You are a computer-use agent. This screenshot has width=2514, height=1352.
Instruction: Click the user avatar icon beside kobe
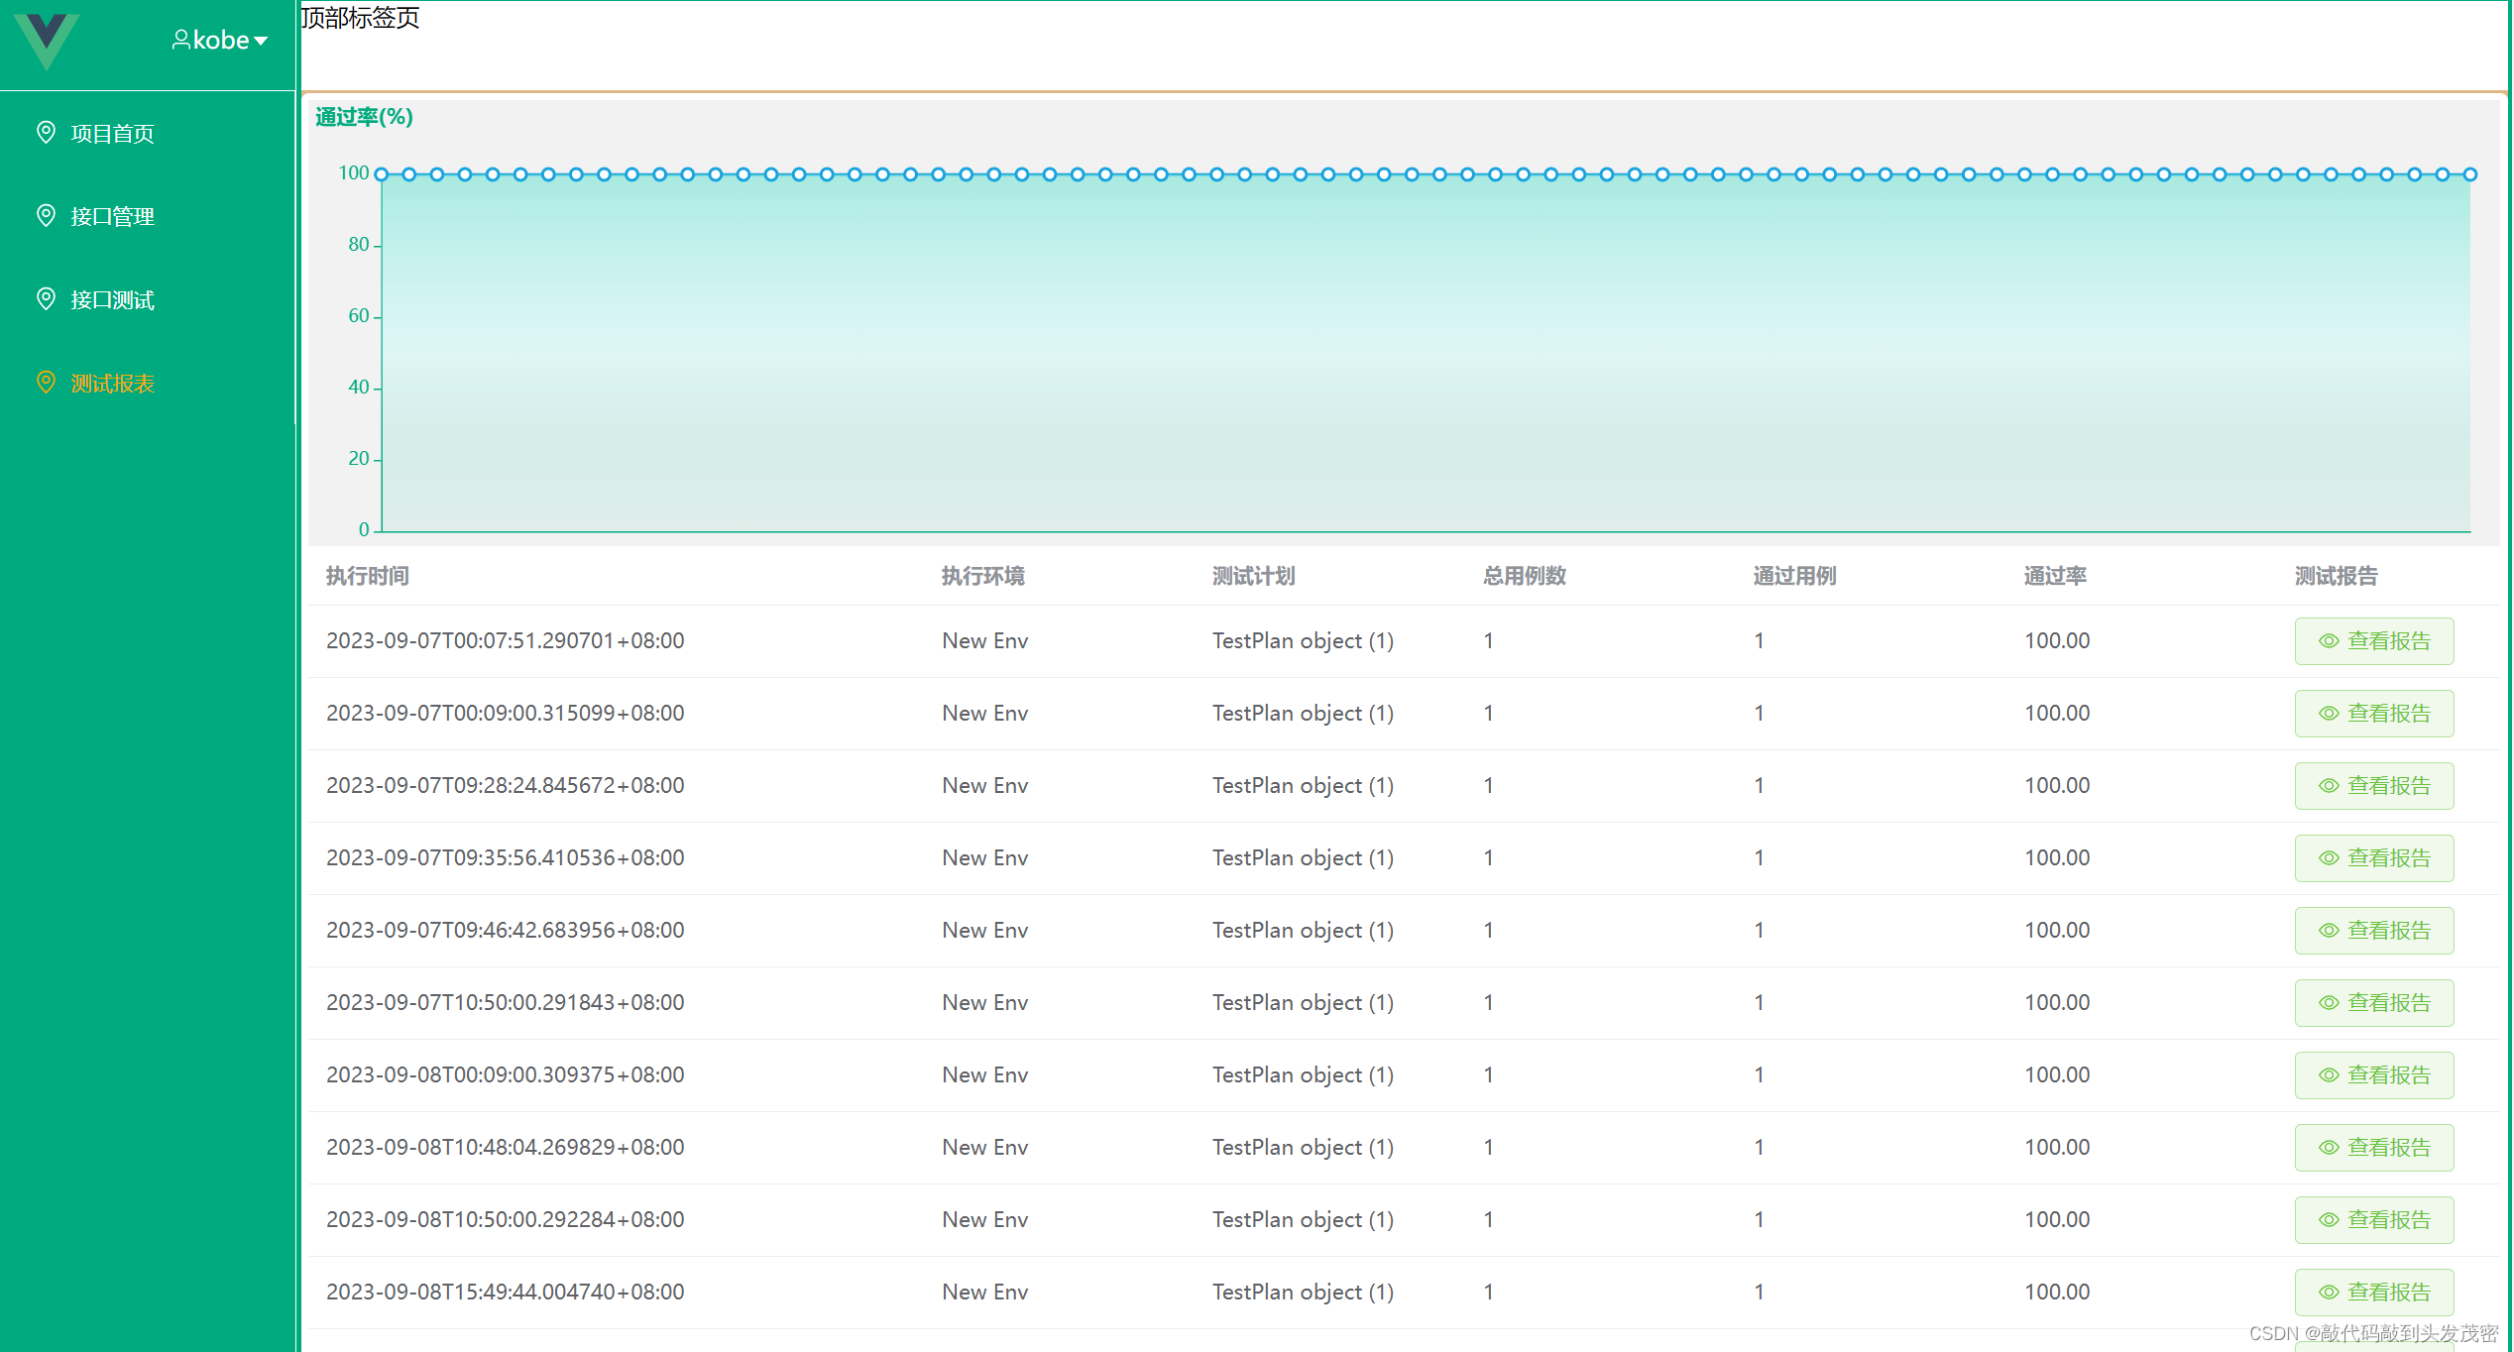(180, 40)
